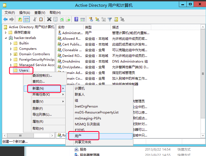Choose MSMQ 队列别名 in the submenu
The height and width of the screenshot is (156, 206).
tap(99, 124)
